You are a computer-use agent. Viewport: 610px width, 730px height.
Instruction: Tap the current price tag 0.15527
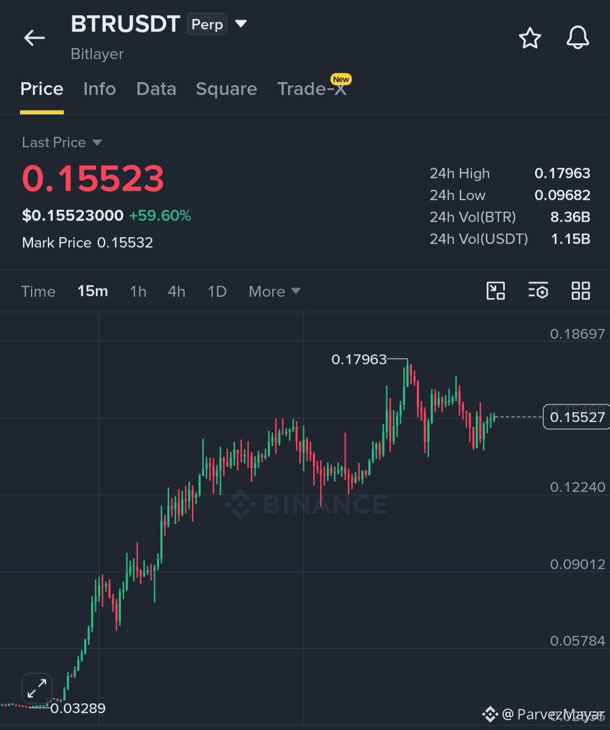(577, 417)
